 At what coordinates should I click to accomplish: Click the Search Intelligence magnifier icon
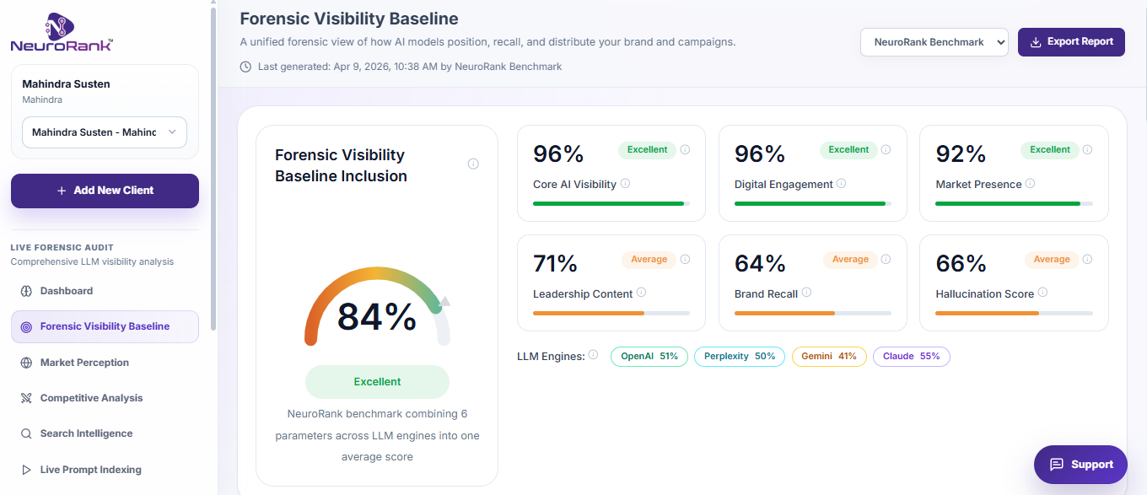25,433
